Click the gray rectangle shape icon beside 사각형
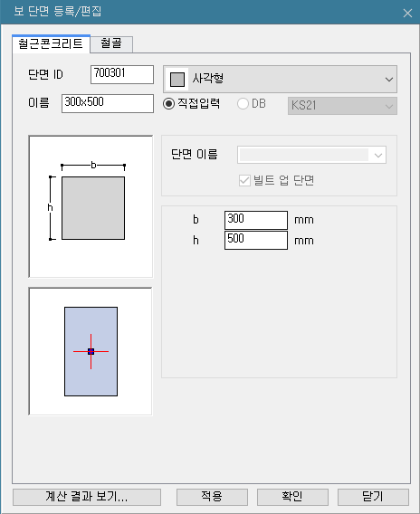The height and width of the screenshot is (514, 420). [177, 80]
